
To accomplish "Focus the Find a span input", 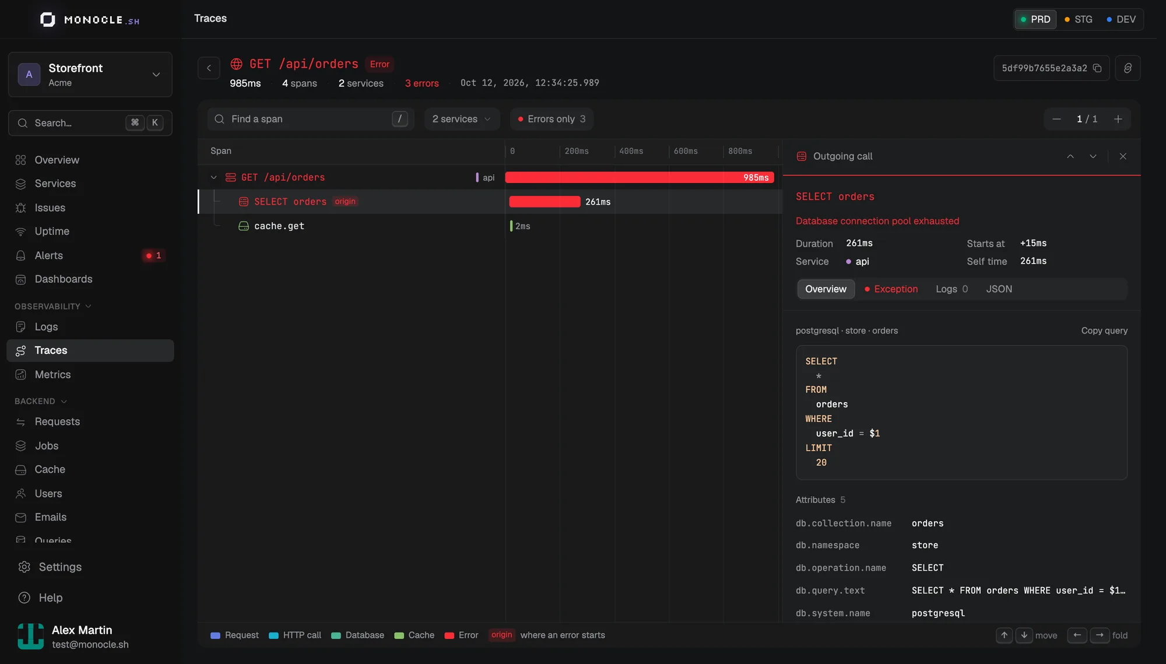I will pyautogui.click(x=311, y=119).
